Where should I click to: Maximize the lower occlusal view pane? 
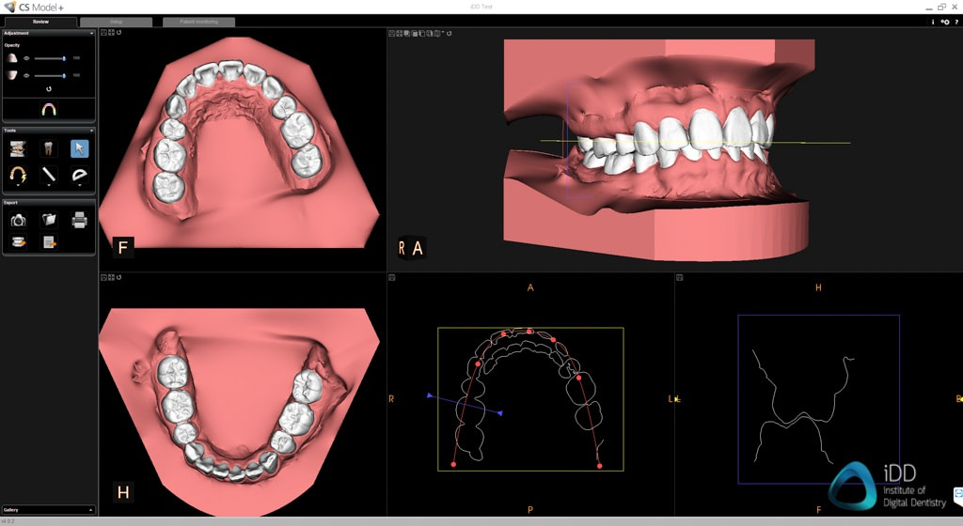(111, 277)
